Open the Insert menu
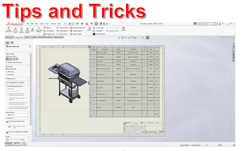 click(x=42, y=24)
